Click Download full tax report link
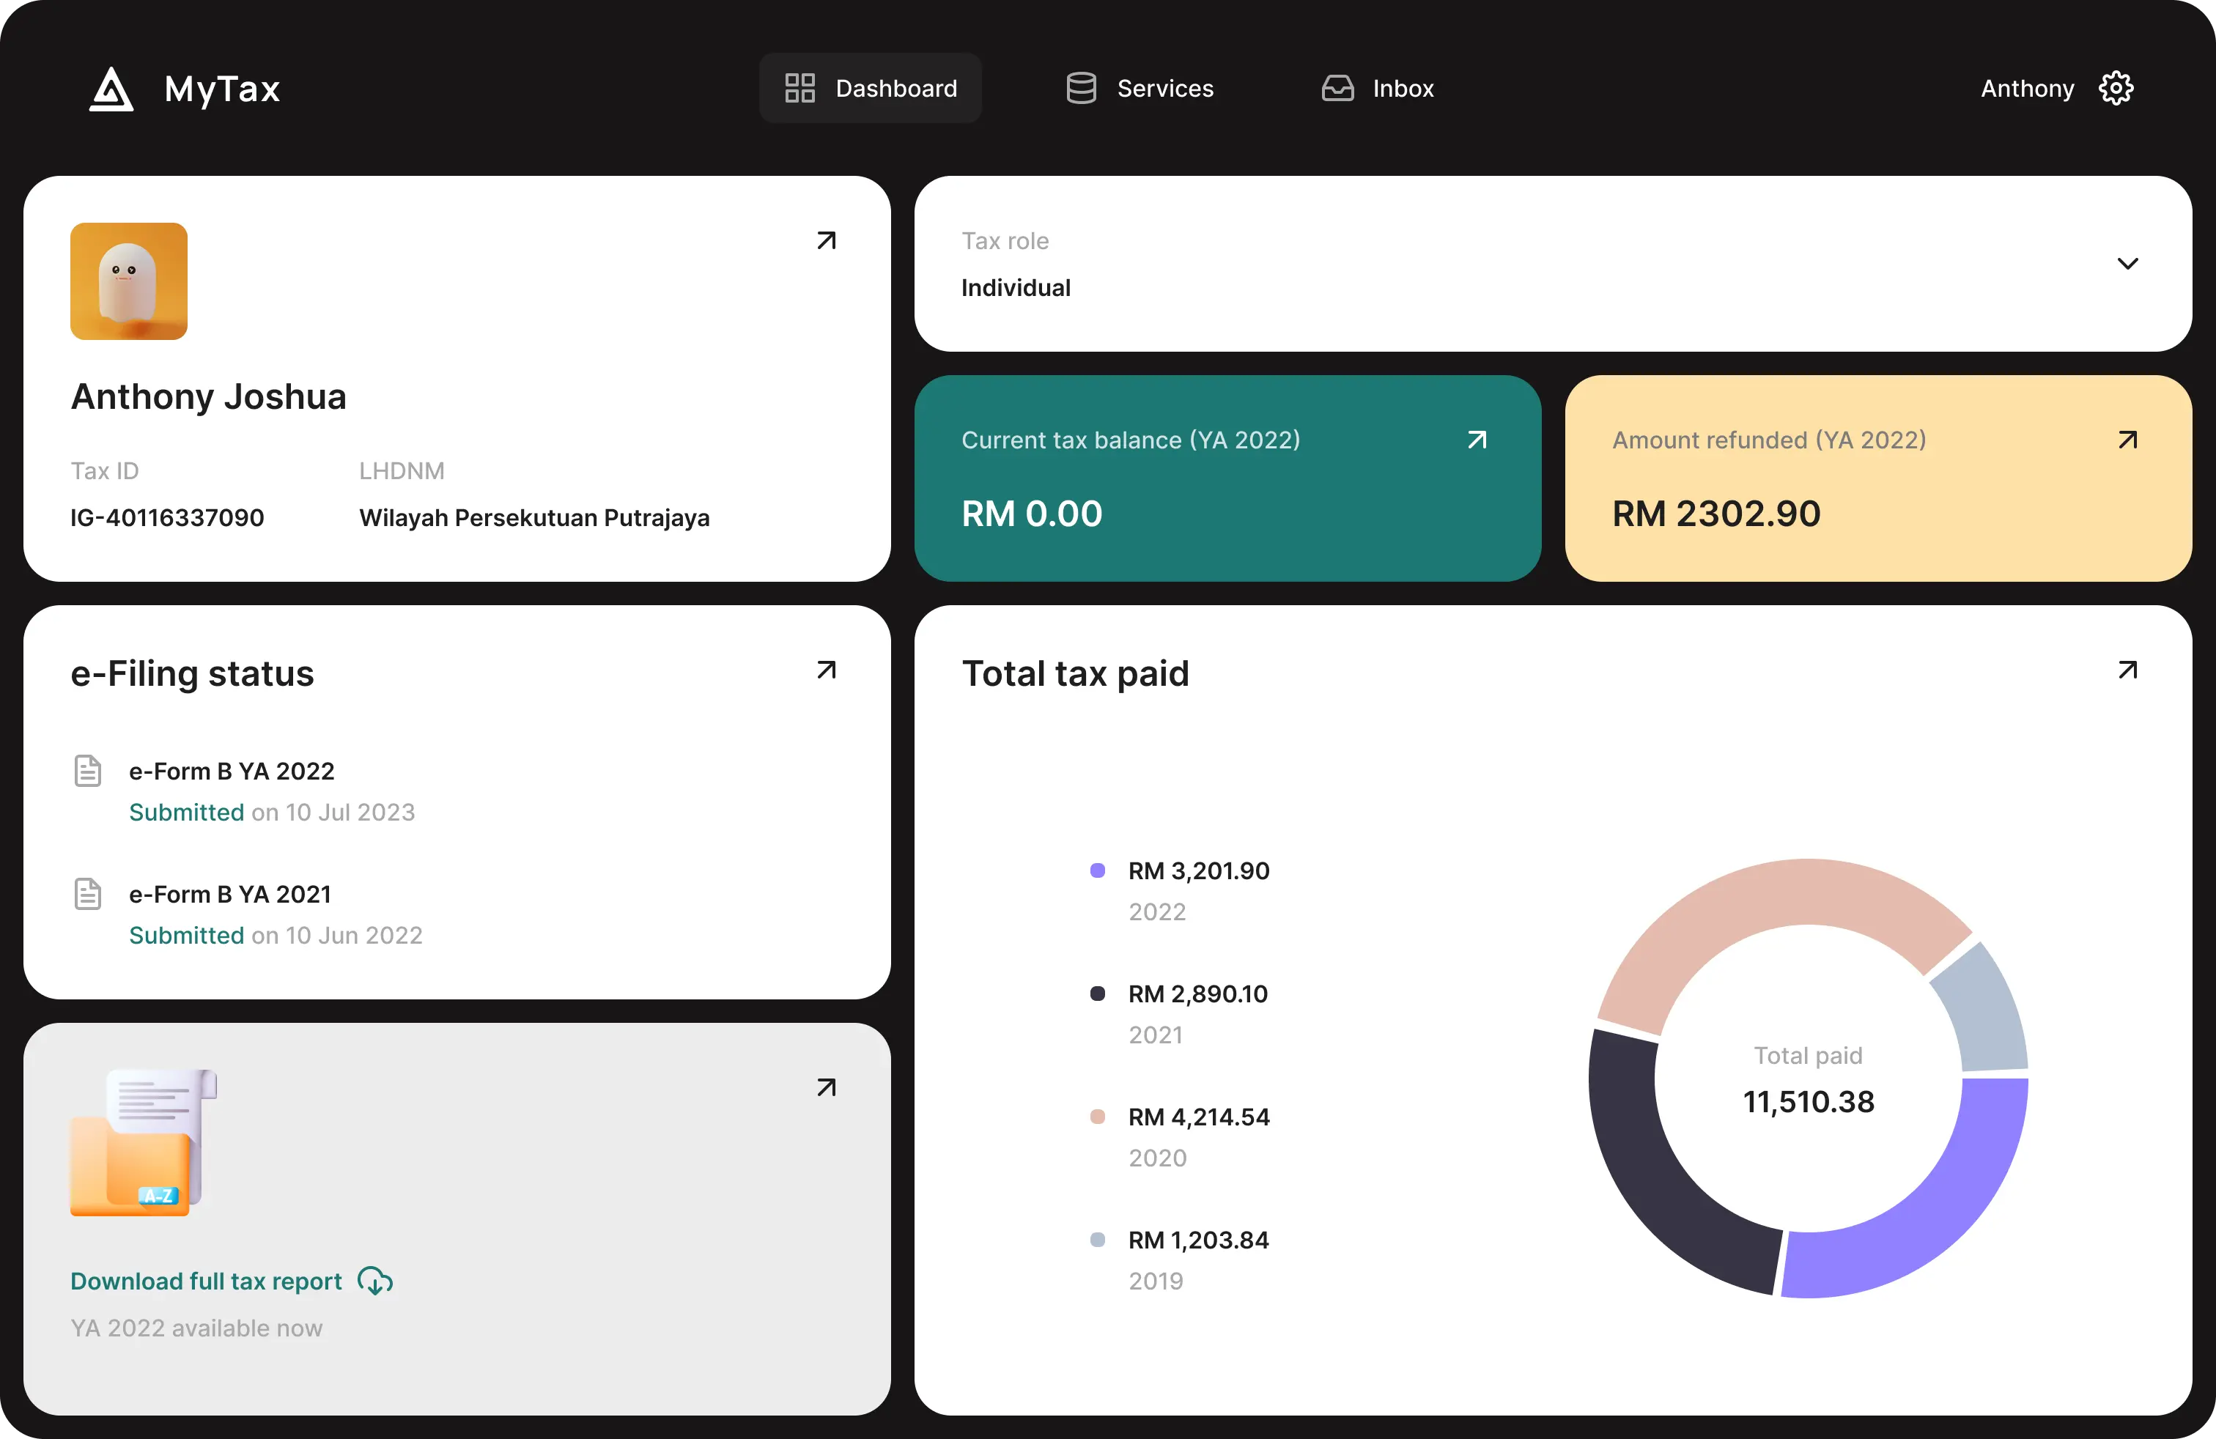Image resolution: width=2216 pixels, height=1439 pixels. click(206, 1281)
